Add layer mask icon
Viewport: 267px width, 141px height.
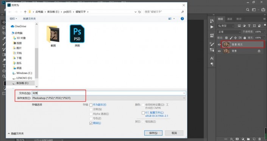[x=237, y=139]
